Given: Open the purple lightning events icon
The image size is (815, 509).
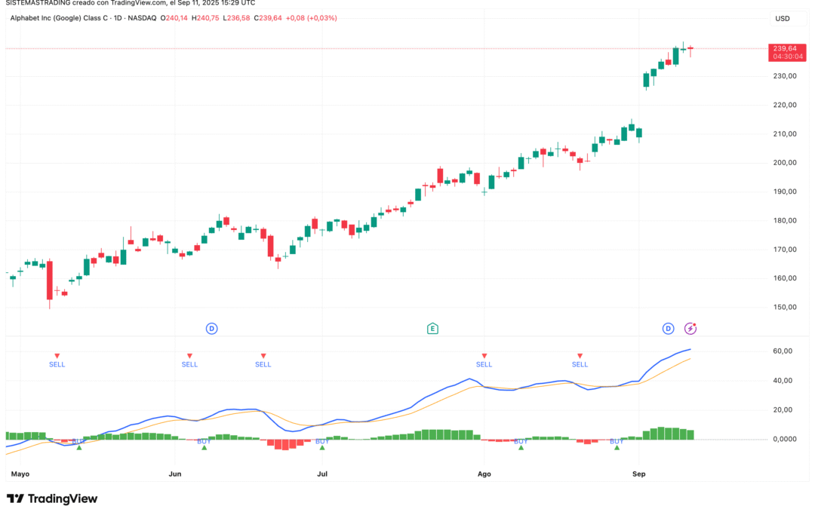Looking at the screenshot, I should (x=690, y=328).
